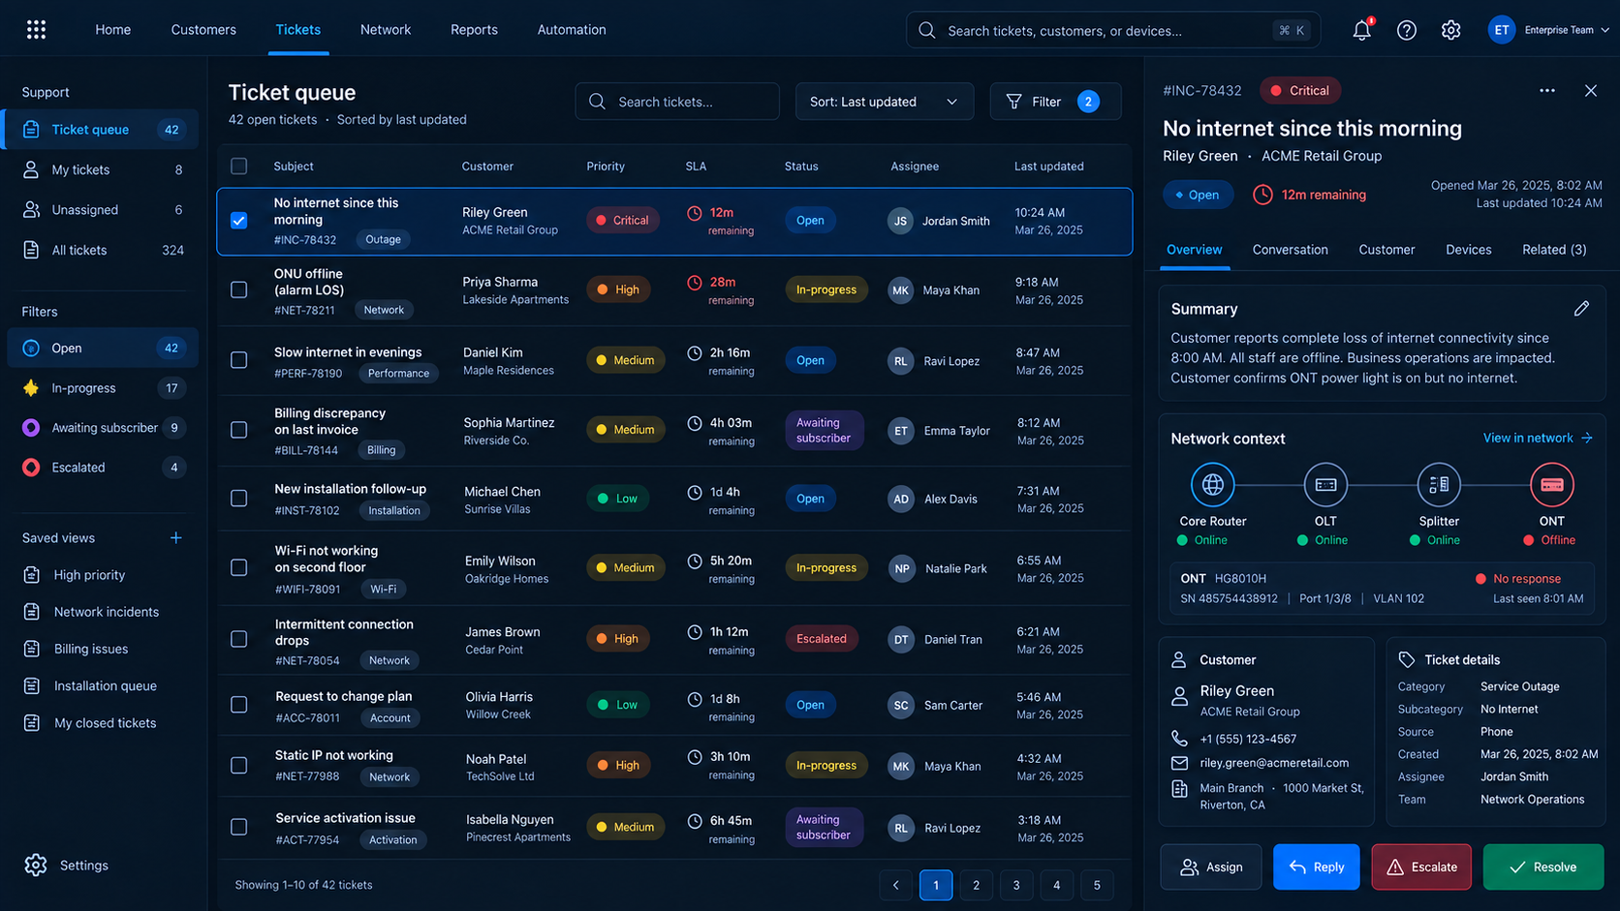
Task: Switch to the Customer tab
Action: (x=1386, y=250)
